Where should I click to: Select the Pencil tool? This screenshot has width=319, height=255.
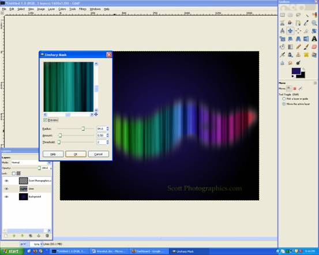[298, 47]
